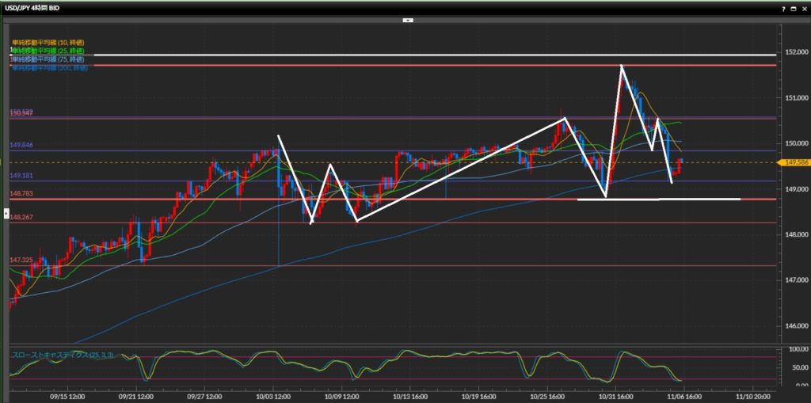Image resolution: width=811 pixels, height=403 pixels.
Task: Close the USD/JPY chart window
Action: coord(803,7)
